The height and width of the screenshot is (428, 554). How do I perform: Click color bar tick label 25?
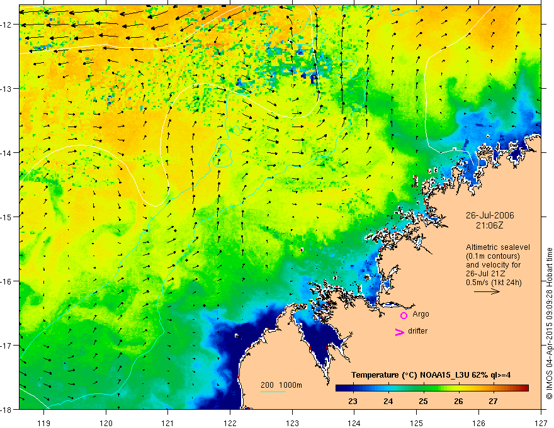point(423,401)
